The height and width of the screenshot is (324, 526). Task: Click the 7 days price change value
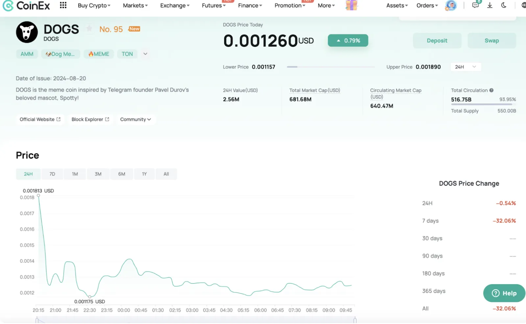point(504,221)
